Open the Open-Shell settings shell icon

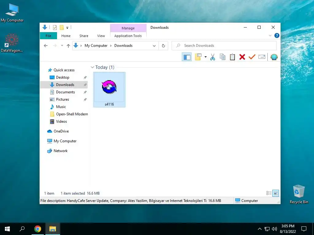[274, 57]
